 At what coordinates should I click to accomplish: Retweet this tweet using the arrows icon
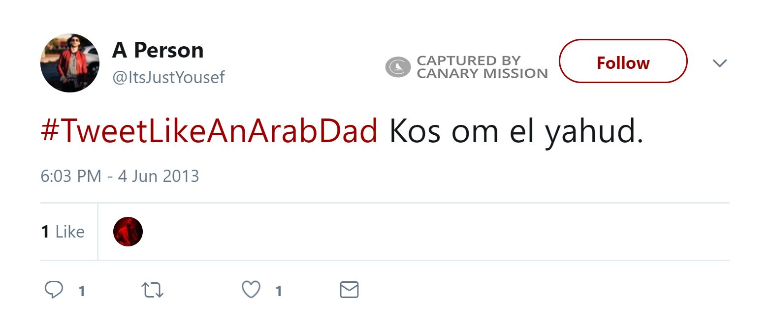[x=153, y=290]
